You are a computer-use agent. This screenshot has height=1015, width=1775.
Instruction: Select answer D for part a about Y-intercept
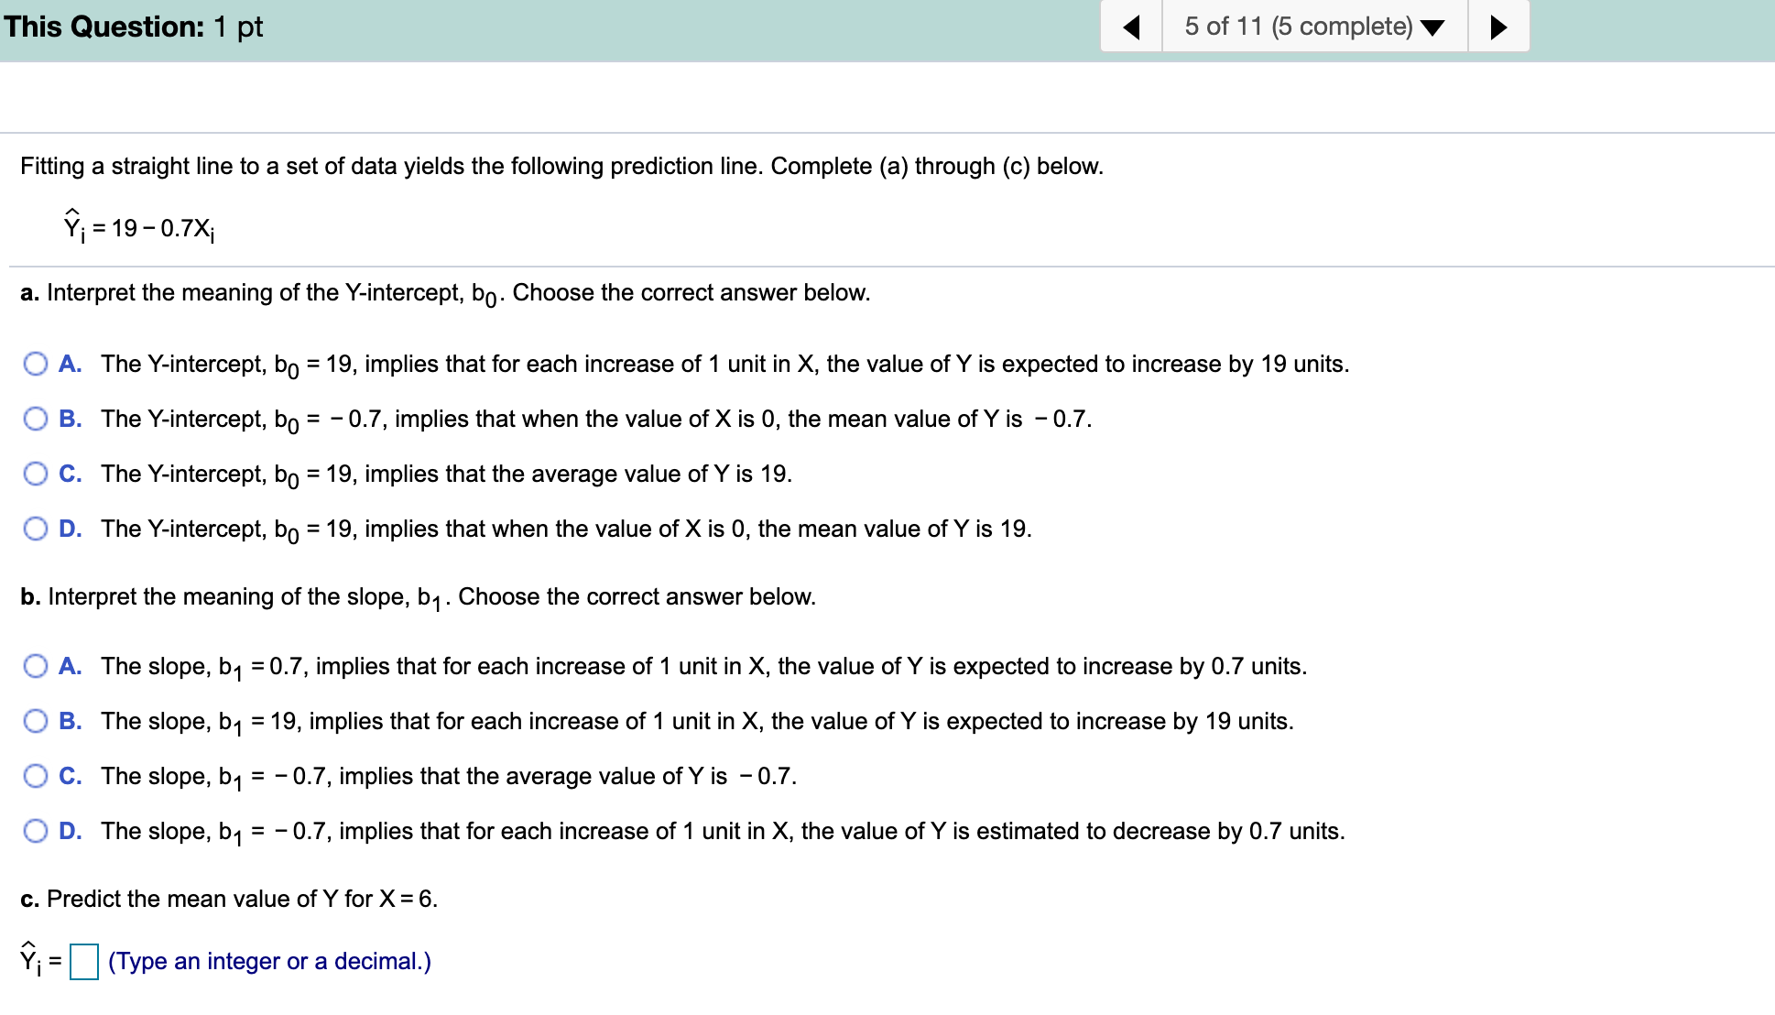pyautogui.click(x=36, y=529)
